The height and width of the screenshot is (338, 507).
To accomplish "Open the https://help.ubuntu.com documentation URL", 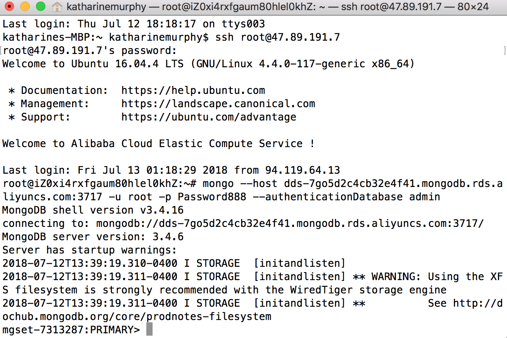I will (x=193, y=90).
